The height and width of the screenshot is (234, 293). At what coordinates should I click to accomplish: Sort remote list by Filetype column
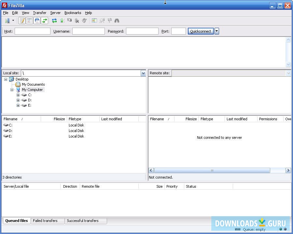click(x=212, y=119)
